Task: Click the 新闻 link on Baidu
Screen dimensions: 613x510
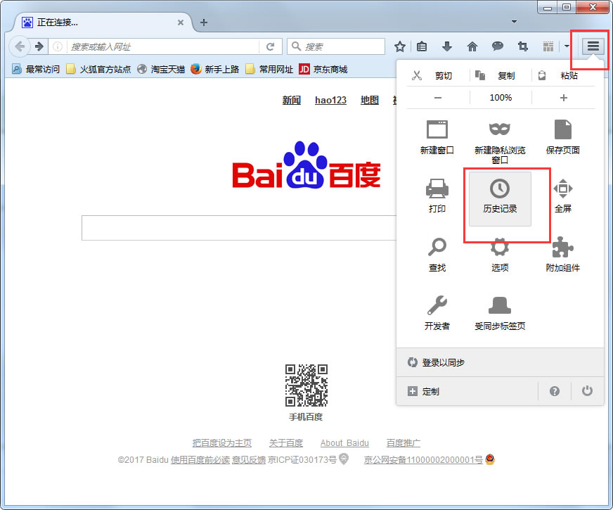Action: [x=292, y=100]
